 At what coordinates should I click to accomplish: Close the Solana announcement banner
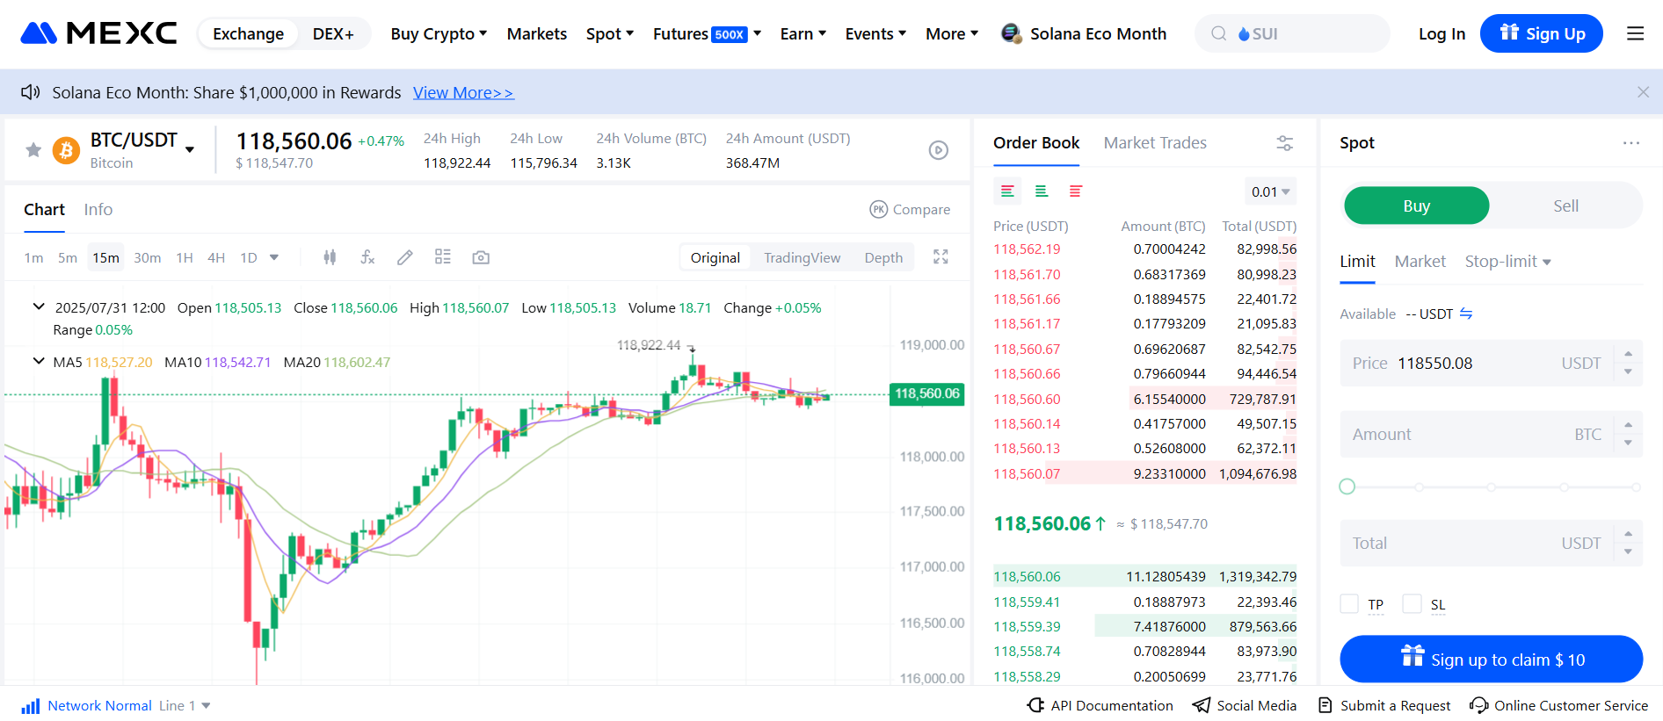(1643, 92)
